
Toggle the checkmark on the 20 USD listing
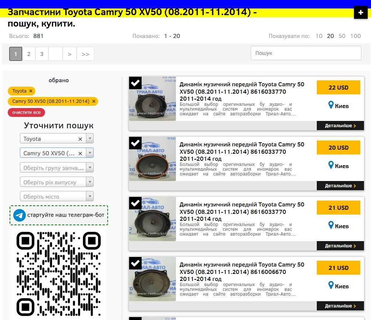coord(135,143)
